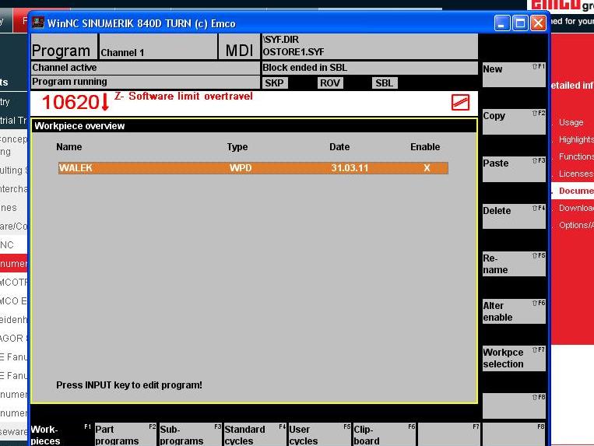The height and width of the screenshot is (446, 594).
Task: Open Downloads link in browser page
Action: pos(576,208)
